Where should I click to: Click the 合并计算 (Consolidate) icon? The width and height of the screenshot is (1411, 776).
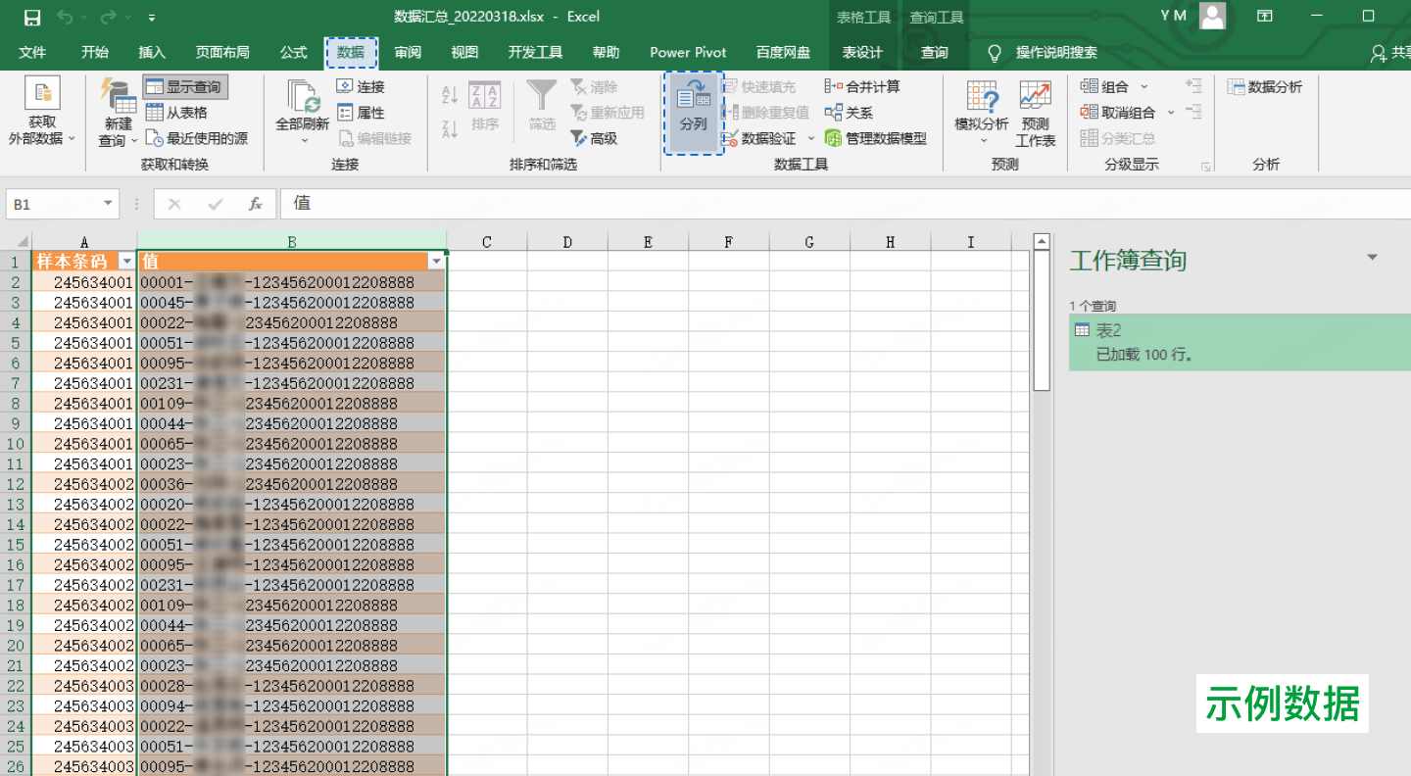point(834,86)
